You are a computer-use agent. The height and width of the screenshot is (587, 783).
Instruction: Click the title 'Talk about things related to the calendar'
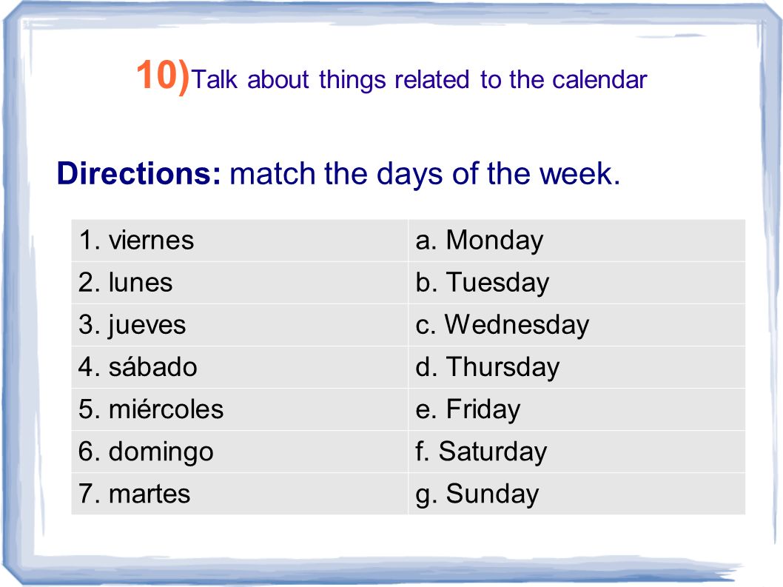click(x=420, y=80)
